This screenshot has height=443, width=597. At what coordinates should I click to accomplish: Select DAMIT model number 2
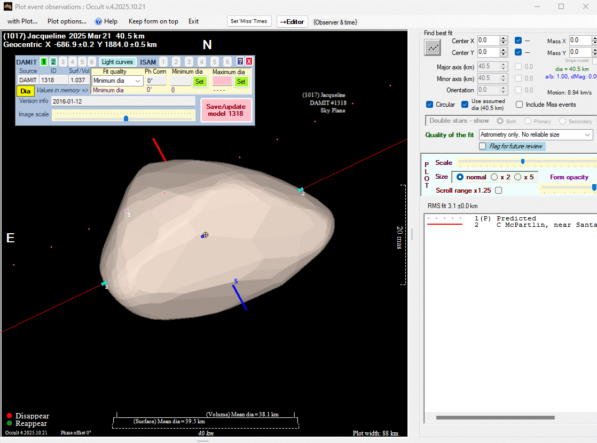coord(53,62)
